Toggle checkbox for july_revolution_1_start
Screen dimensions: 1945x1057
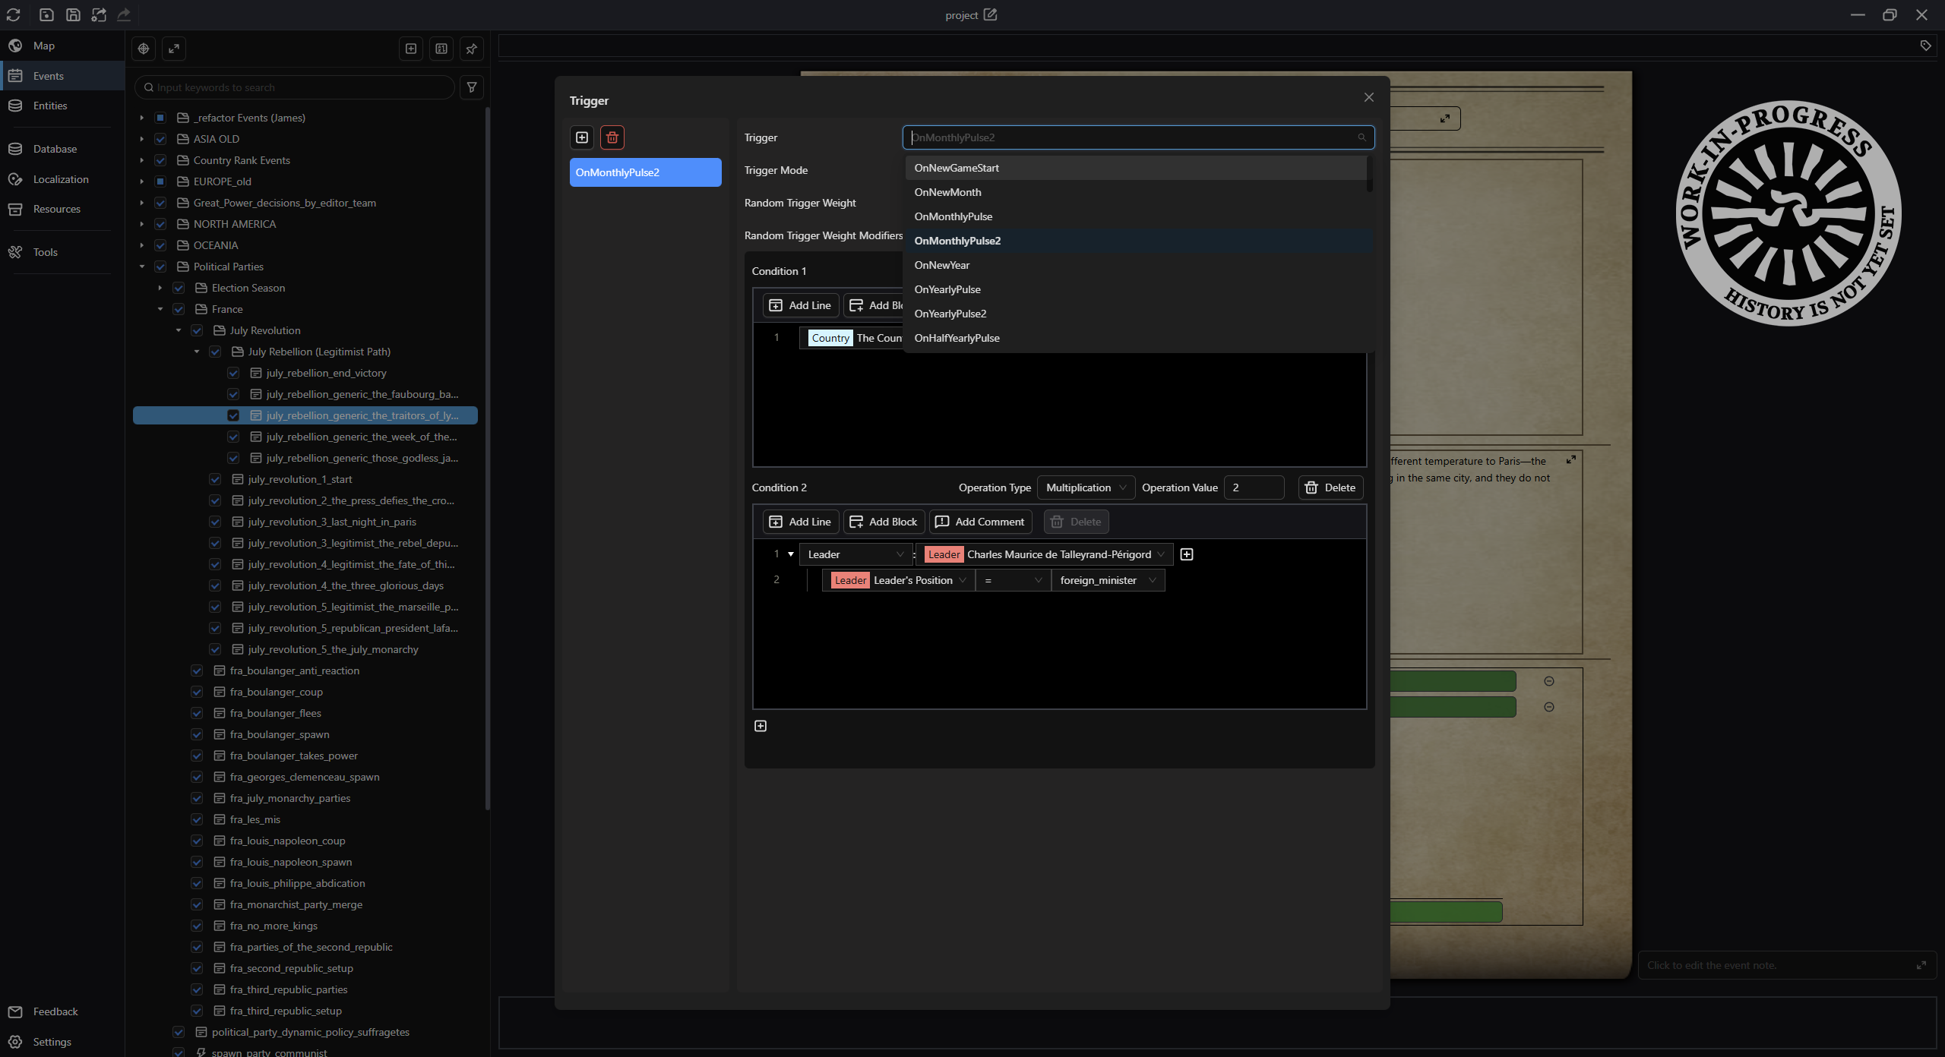(215, 479)
